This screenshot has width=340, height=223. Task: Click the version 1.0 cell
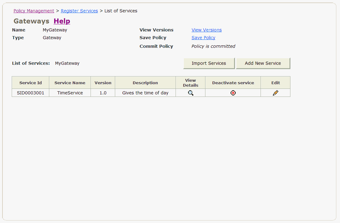103,93
